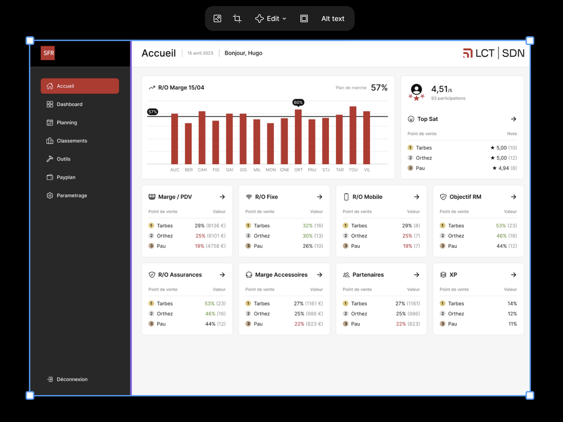Image resolution: width=563 pixels, height=422 pixels.
Task: Open the Top Sat arrow
Action: 514,119
